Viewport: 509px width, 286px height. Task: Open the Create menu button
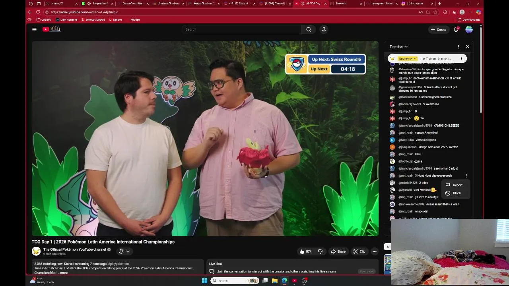[438, 29]
